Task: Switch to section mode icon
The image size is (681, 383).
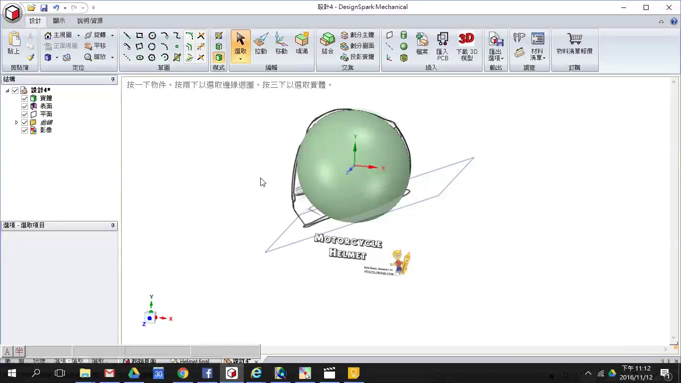Action: coord(219,46)
